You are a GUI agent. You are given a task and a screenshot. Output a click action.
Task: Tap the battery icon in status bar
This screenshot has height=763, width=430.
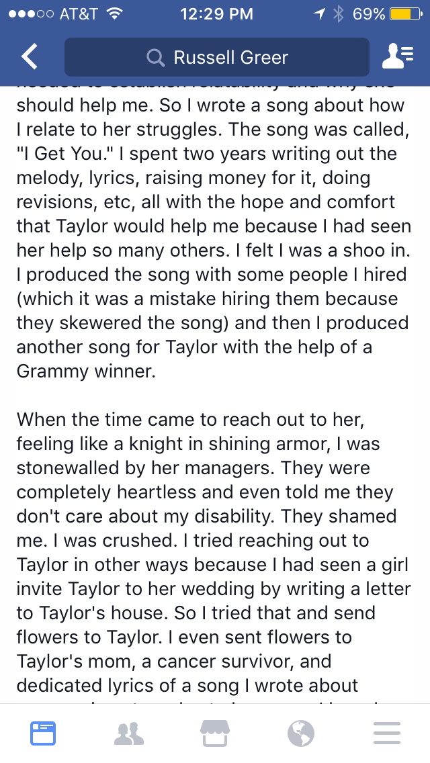(406, 14)
